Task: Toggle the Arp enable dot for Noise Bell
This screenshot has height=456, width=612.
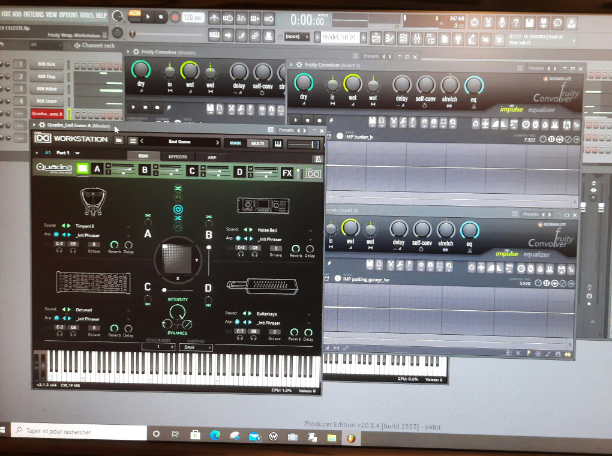Action: click(238, 238)
